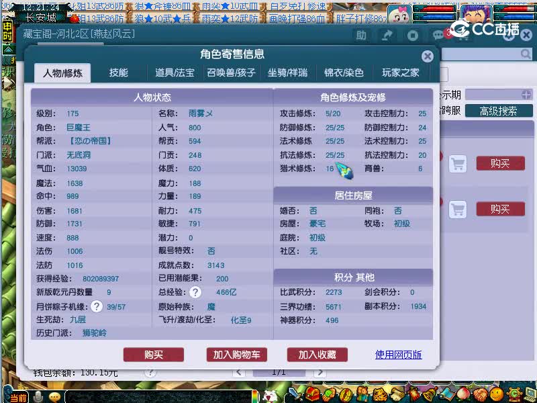The height and width of the screenshot is (403, 537).
Task: Open the 召唤兽/孩子 tab
Action: [x=231, y=73]
